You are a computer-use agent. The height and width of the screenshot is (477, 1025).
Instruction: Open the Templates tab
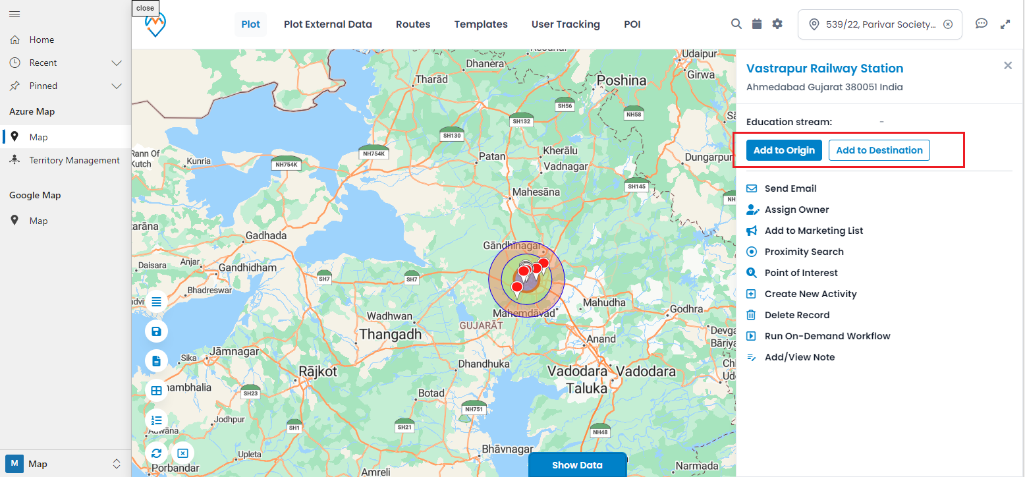point(481,24)
